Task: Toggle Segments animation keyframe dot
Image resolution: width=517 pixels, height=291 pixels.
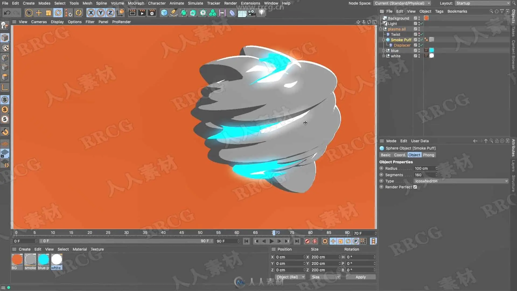Action: pos(381,175)
